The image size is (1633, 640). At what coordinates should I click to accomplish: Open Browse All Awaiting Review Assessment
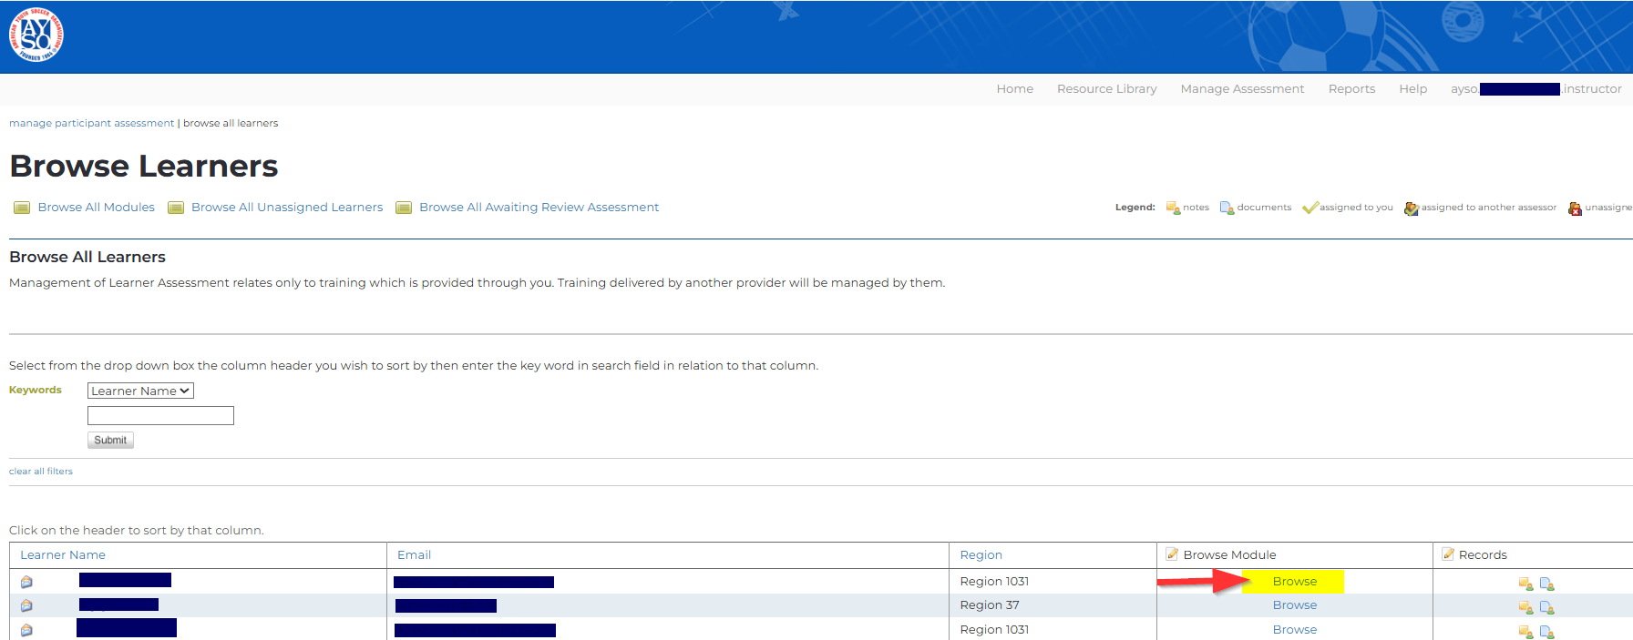pos(539,208)
